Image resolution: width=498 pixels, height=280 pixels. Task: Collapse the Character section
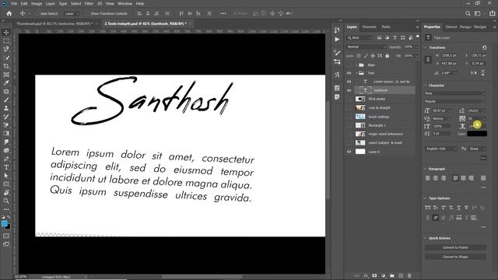(x=426, y=86)
